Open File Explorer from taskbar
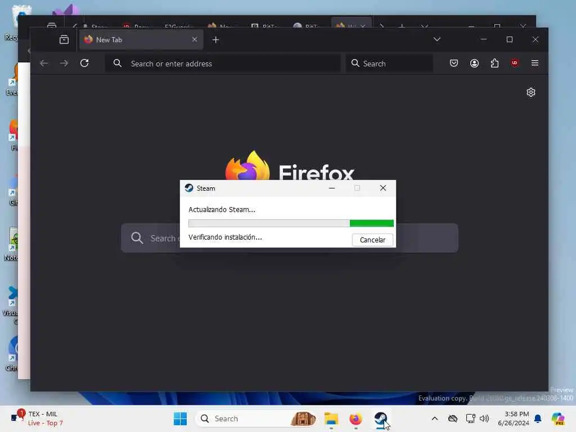 [x=331, y=418]
